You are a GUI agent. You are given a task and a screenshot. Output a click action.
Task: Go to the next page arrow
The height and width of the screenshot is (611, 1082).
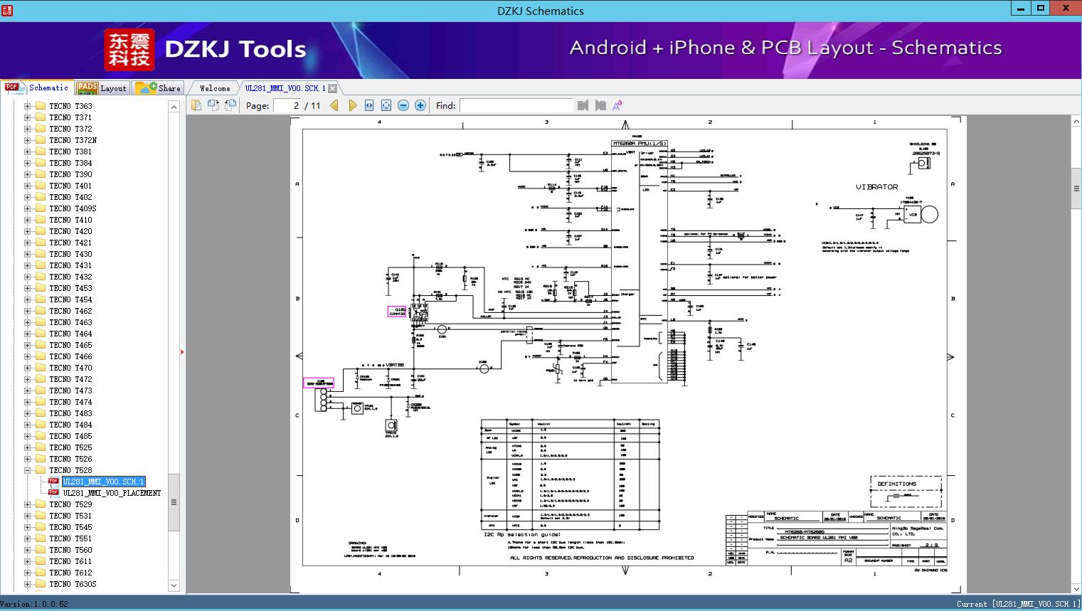pyautogui.click(x=352, y=105)
